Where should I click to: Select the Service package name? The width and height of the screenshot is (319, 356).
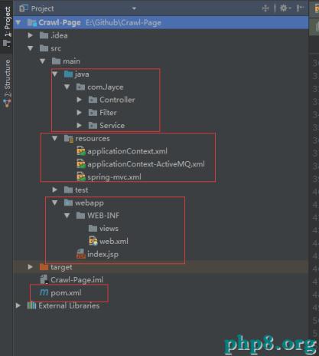coord(112,126)
